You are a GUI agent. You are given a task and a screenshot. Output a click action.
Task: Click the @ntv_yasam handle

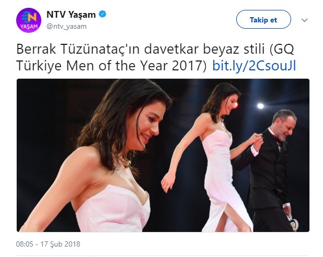point(66,27)
